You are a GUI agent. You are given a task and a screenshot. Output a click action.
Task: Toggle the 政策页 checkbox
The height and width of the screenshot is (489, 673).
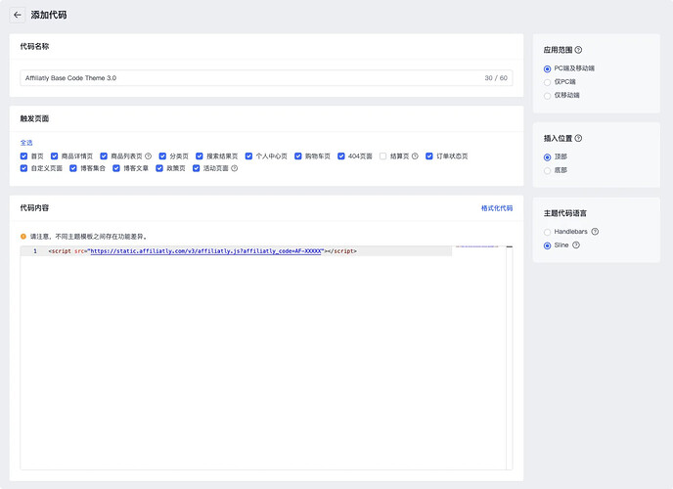pos(159,168)
